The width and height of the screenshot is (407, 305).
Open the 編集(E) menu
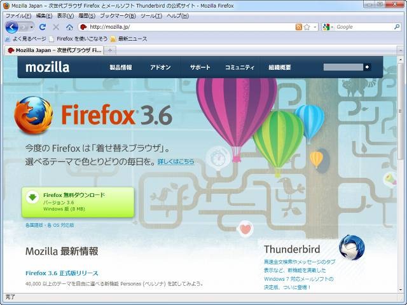pos(44,16)
